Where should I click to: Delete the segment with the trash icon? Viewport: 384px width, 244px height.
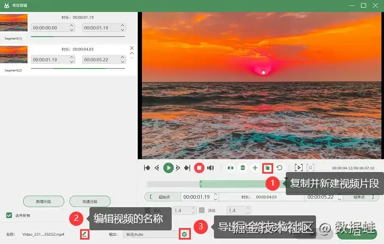(242, 168)
